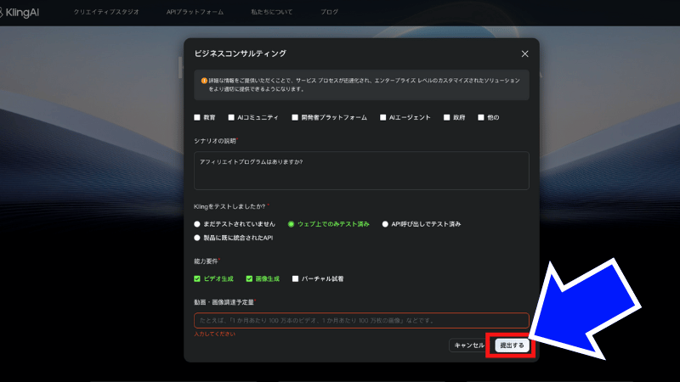Image resolution: width=680 pixels, height=382 pixels.
Task: Select まだテストされていません radio option
Action: [197, 224]
